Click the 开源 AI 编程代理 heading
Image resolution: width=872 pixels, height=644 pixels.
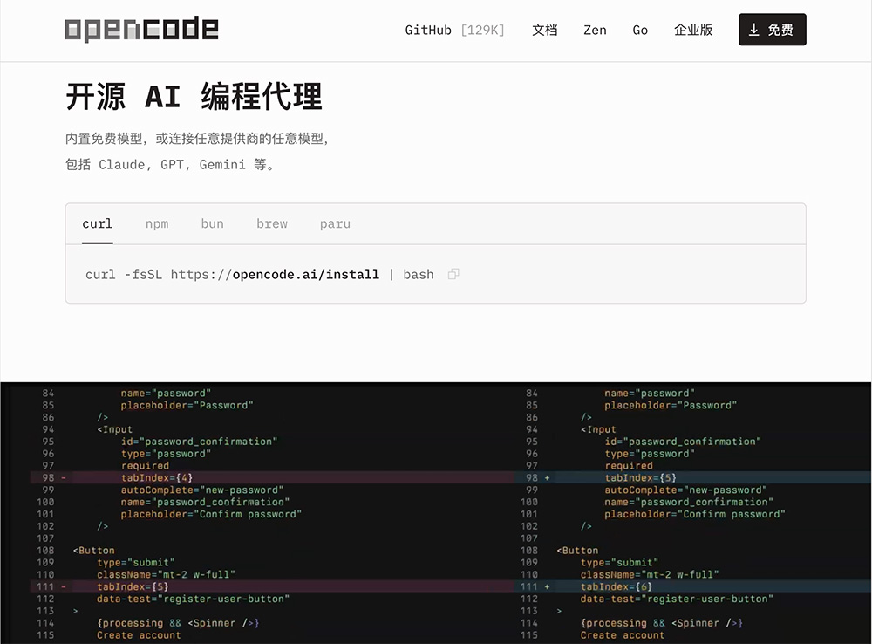[x=194, y=97]
